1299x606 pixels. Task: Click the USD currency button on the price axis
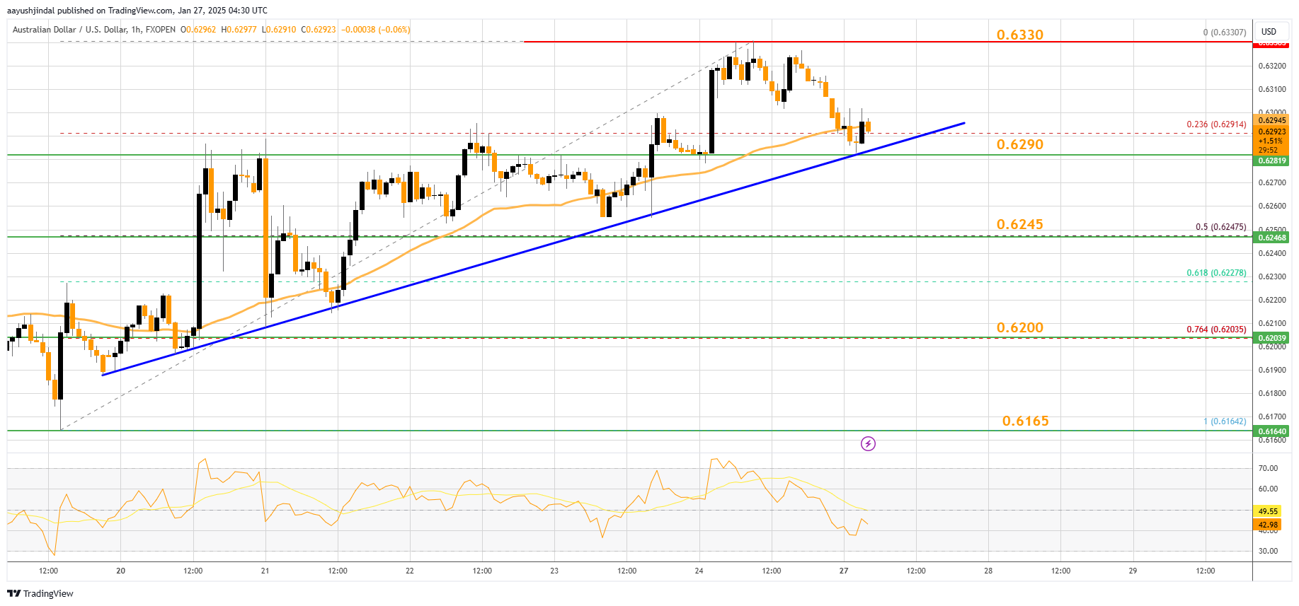1269,31
